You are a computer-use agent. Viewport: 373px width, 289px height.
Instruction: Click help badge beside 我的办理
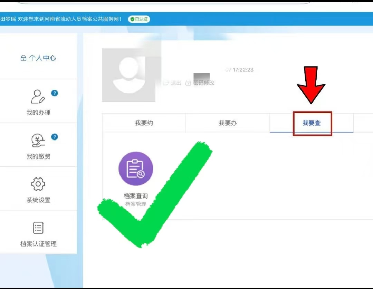[54, 93]
